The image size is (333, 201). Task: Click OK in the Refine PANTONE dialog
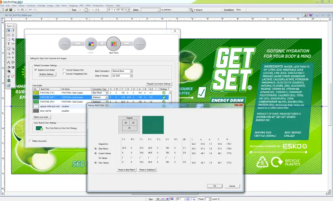(x=215, y=186)
